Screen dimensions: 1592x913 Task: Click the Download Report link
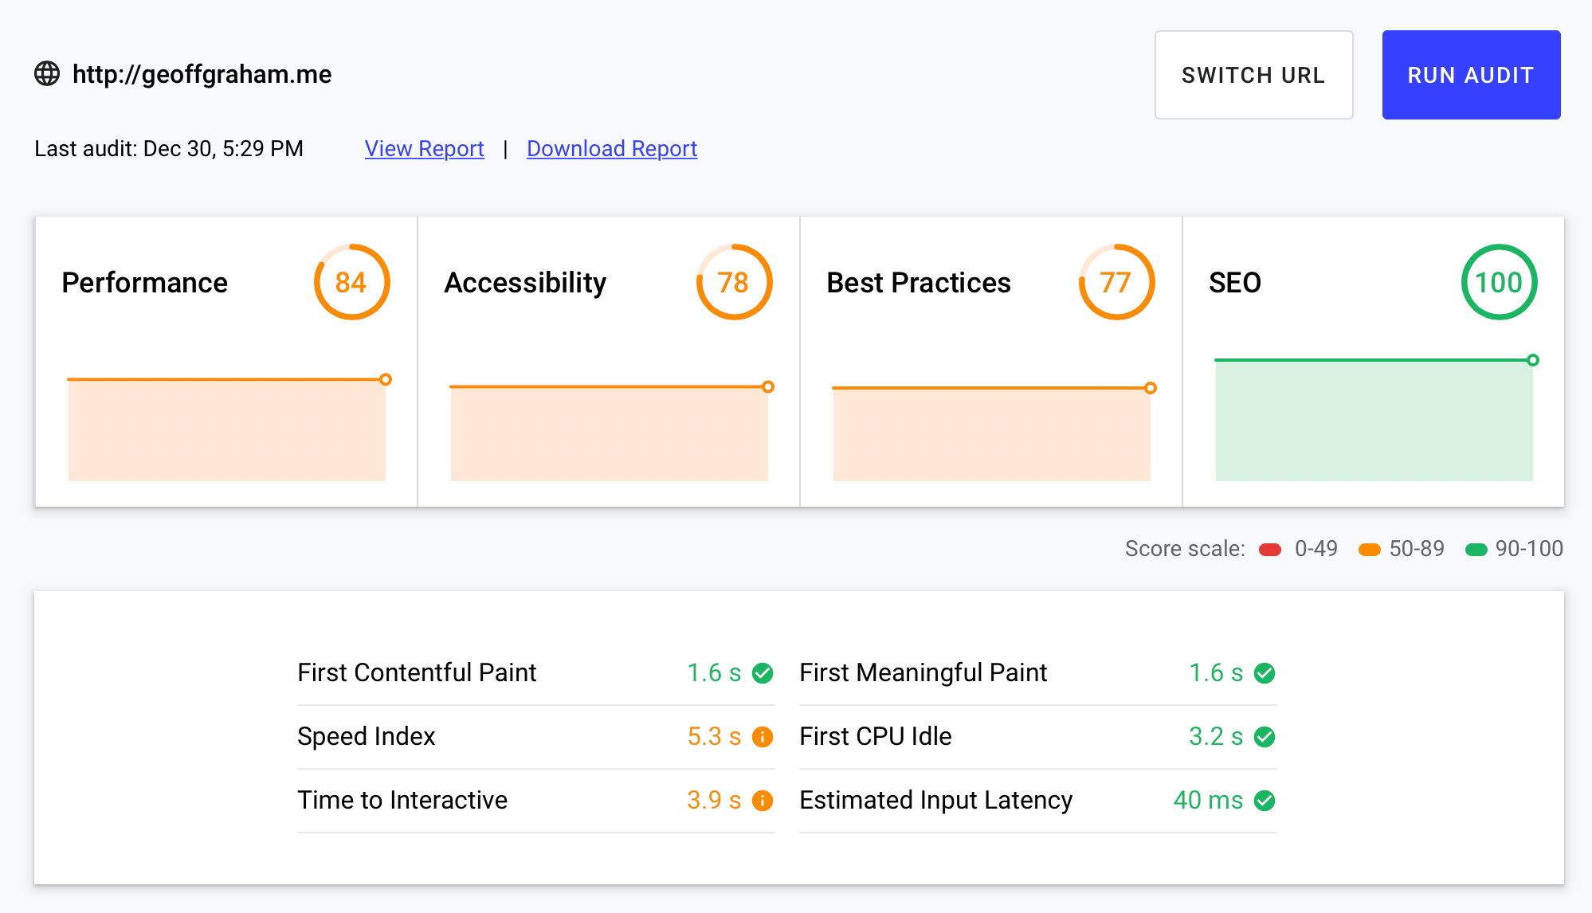pos(611,149)
